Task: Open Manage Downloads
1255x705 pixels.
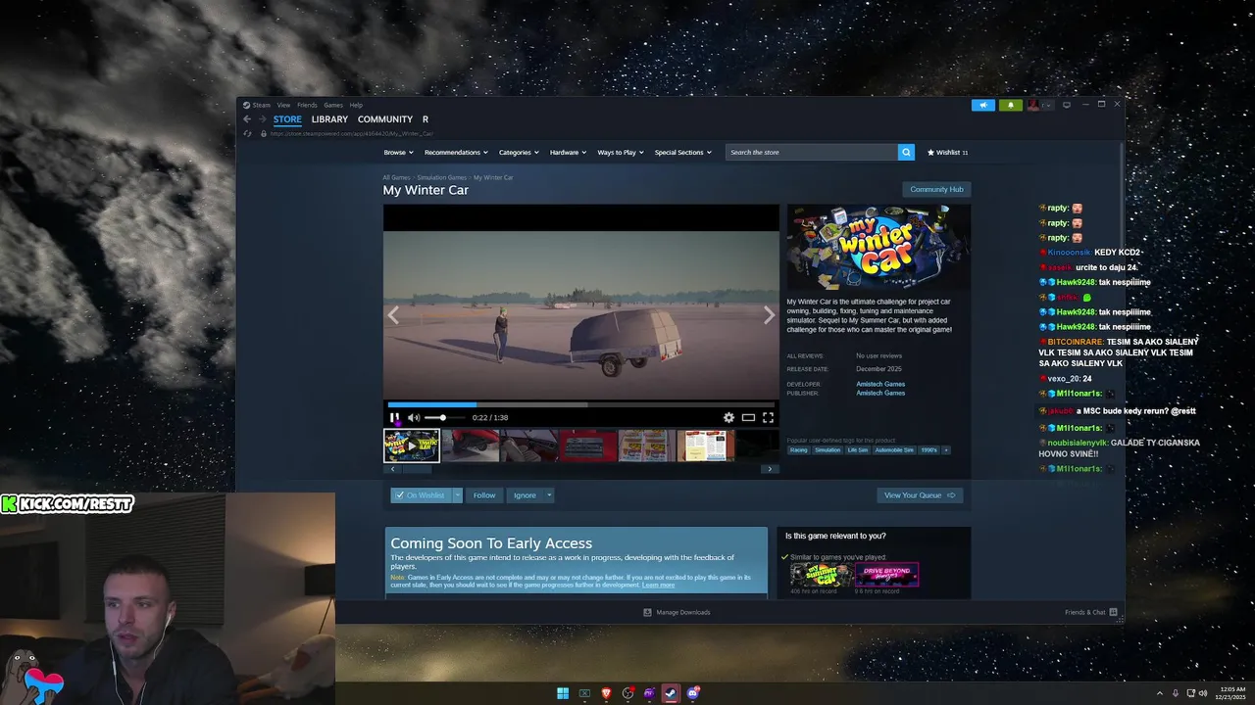Action: [x=677, y=612]
